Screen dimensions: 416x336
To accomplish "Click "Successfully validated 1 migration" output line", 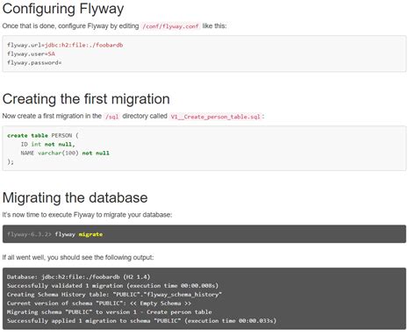I will click(112, 285).
